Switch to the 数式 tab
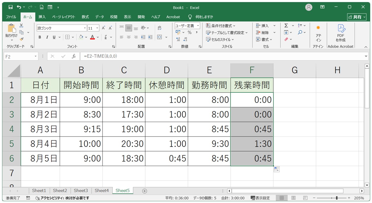Image resolution: width=372 pixels, height=203 pixels. click(x=85, y=17)
